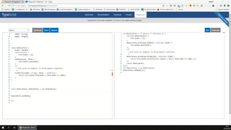Open the Documentation nav item
The height and width of the screenshot is (130, 231).
(103, 15)
